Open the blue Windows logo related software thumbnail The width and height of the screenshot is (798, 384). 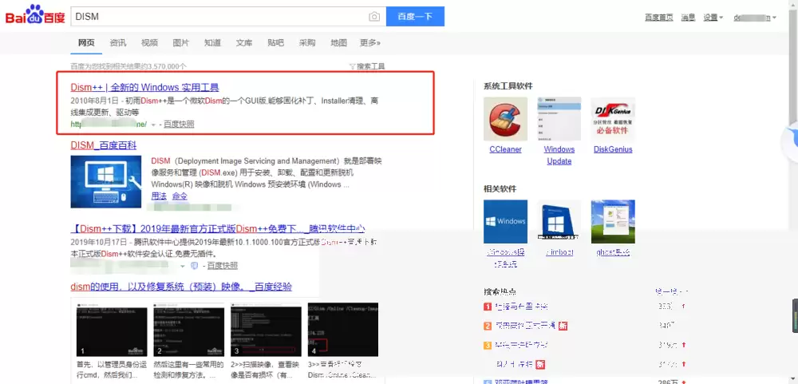click(x=505, y=222)
